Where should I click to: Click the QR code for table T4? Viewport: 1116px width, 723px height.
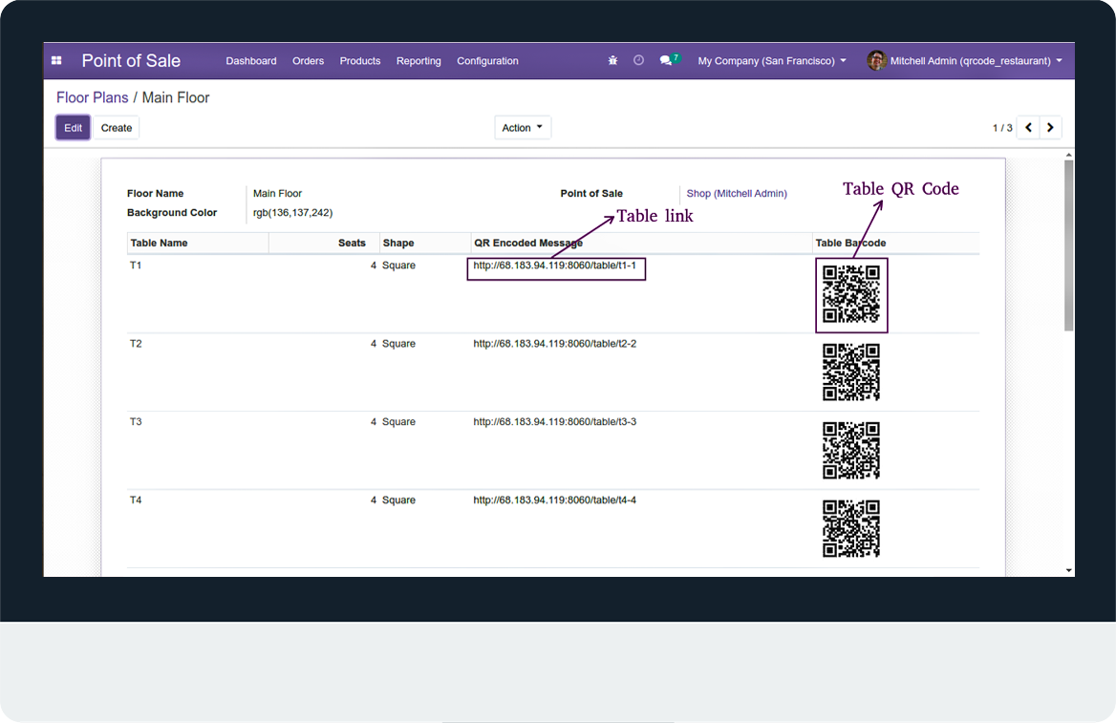click(851, 529)
